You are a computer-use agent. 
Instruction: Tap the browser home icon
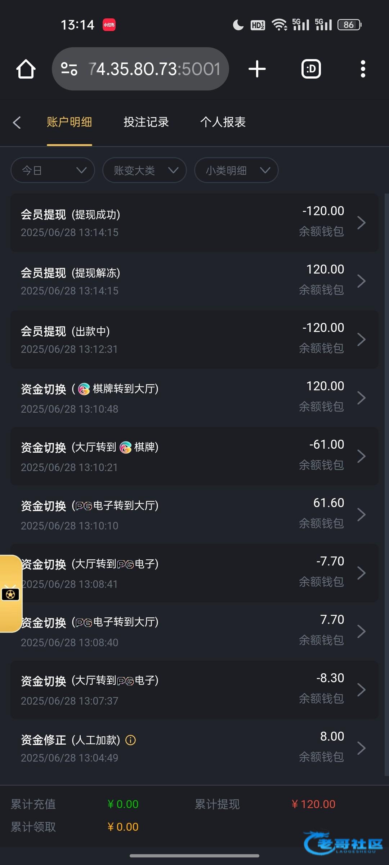(26, 69)
